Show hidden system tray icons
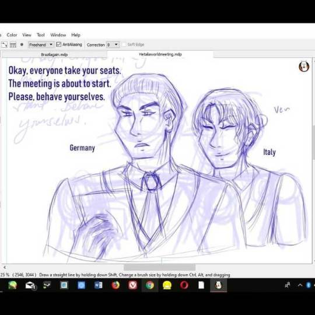This screenshot has width=315, height=315. point(300,285)
